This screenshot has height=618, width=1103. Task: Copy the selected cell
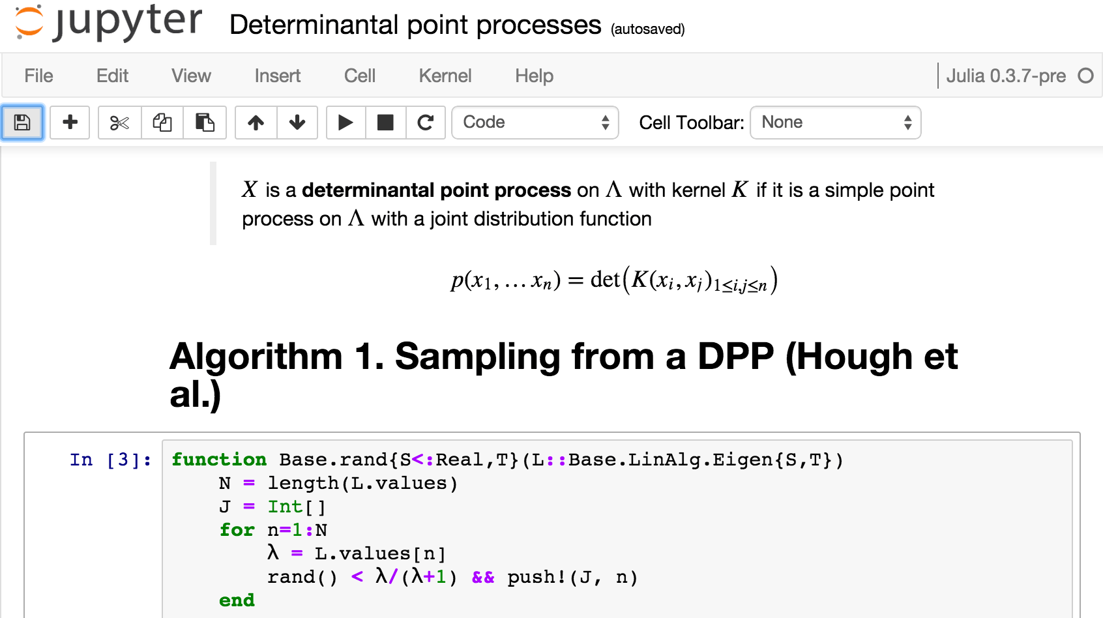162,123
